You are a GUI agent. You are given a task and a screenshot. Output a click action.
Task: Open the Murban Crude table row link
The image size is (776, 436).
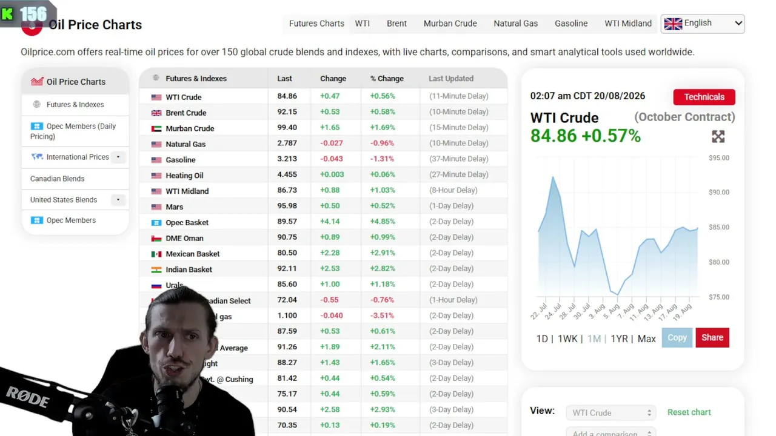coord(190,128)
